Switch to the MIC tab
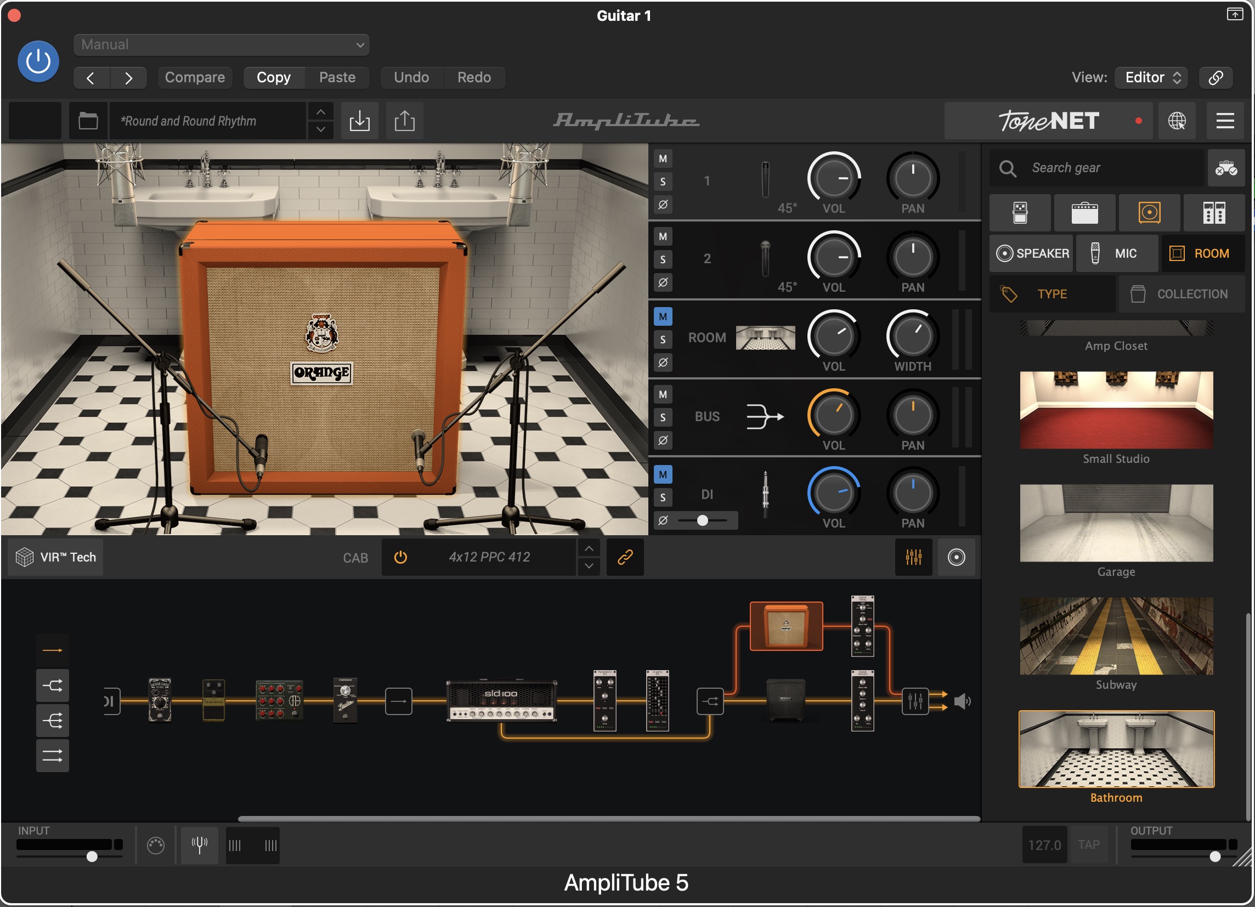Screen dimensions: 1255x907 click(x=1117, y=253)
